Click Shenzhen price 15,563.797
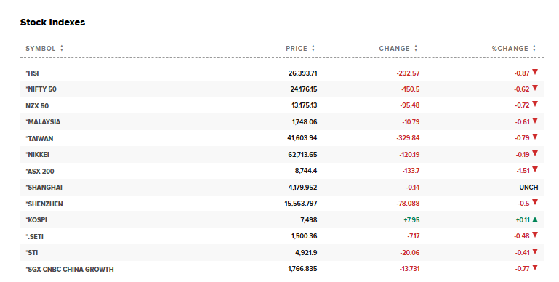 click(x=301, y=204)
